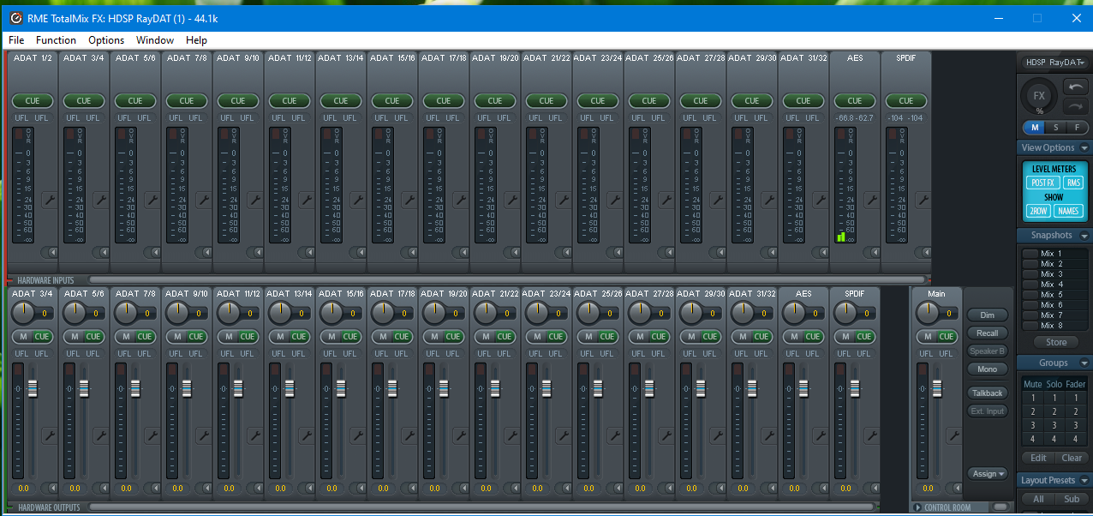The image size is (1093, 516).
Task: Open settings wrench on output ADAT 23/24
Action: tap(563, 435)
